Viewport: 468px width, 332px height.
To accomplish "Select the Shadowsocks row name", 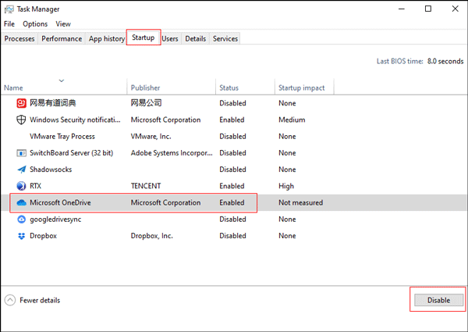I will pos(51,170).
